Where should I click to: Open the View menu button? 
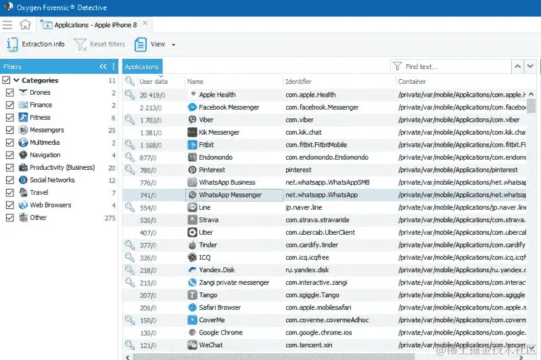pos(150,44)
